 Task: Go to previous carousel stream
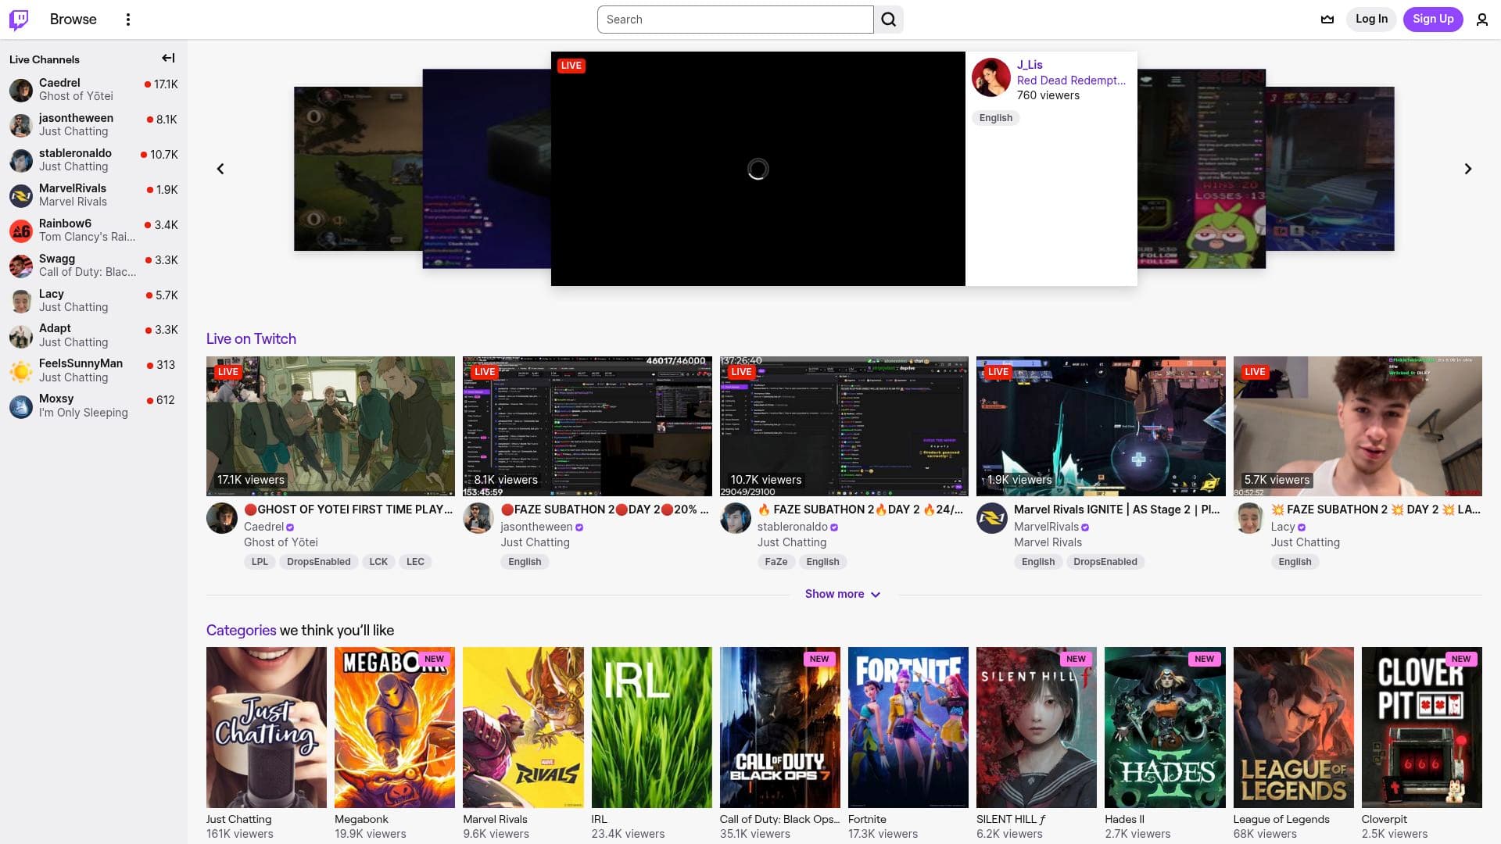[x=220, y=169]
